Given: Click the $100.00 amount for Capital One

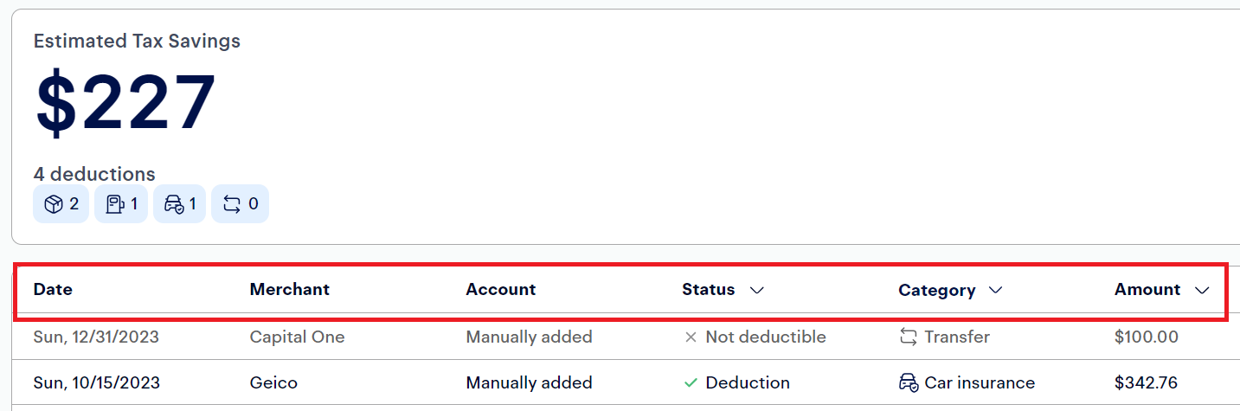Looking at the screenshot, I should click(x=1147, y=337).
